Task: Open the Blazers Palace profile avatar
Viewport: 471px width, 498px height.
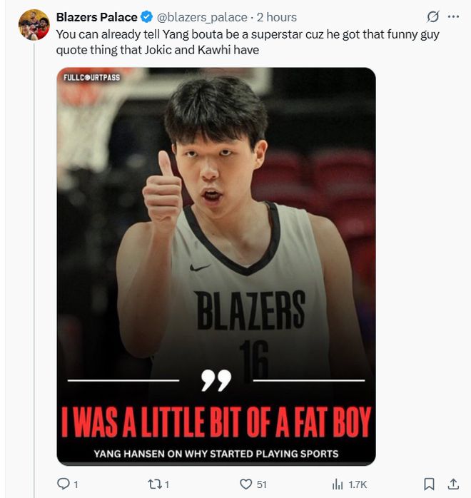Action: point(34,26)
